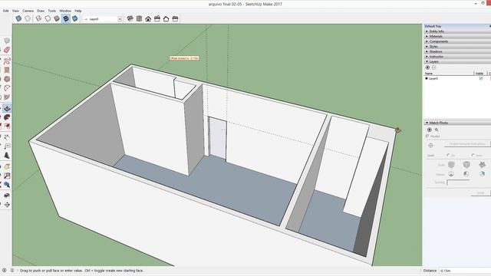This screenshot has height=276, width=491.
Task: Select the Look Around tool
Action: point(7,195)
